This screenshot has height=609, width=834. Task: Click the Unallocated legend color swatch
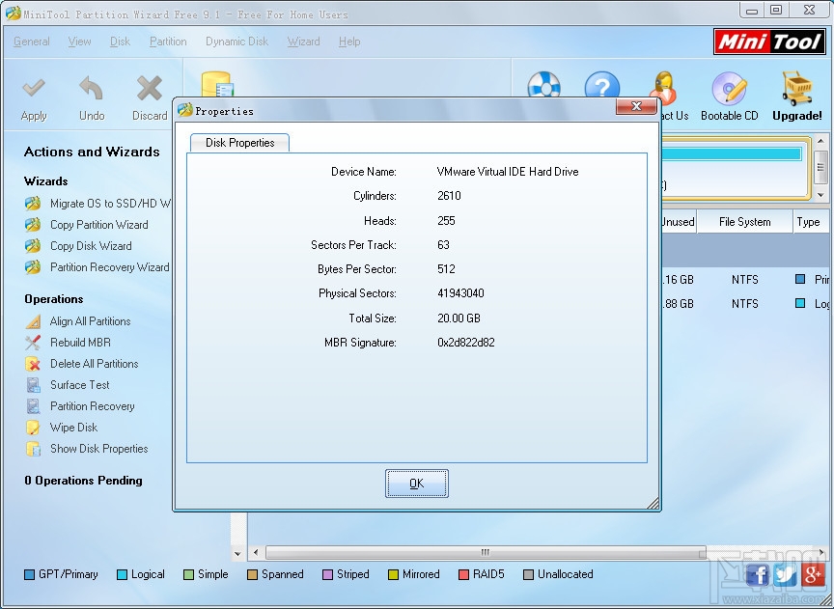528,574
